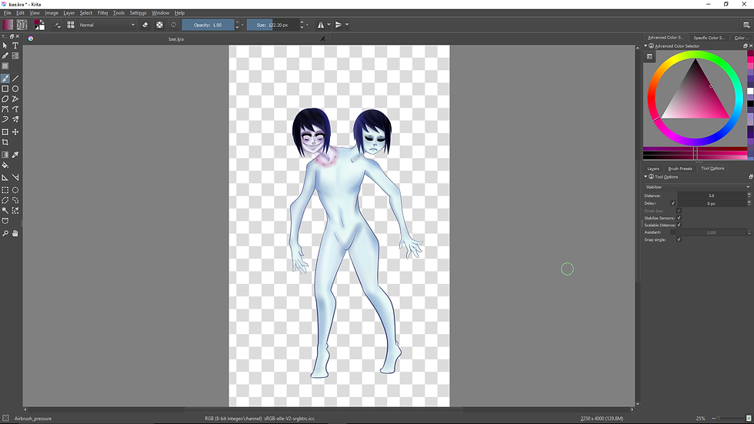The image size is (754, 424).
Task: Toggle the Delay checkbox
Action: coord(672,203)
